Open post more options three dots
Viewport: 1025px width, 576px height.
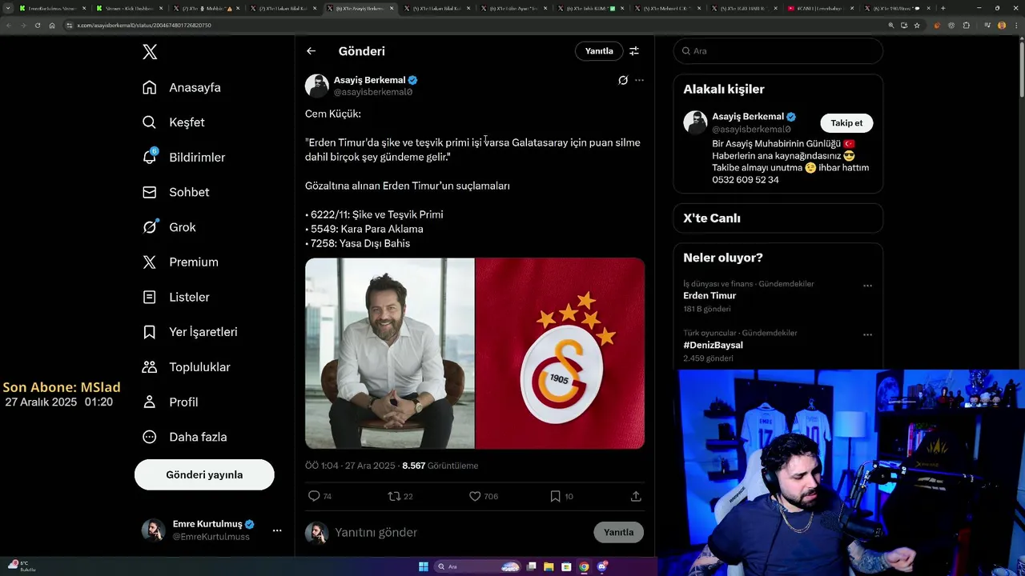click(x=639, y=80)
